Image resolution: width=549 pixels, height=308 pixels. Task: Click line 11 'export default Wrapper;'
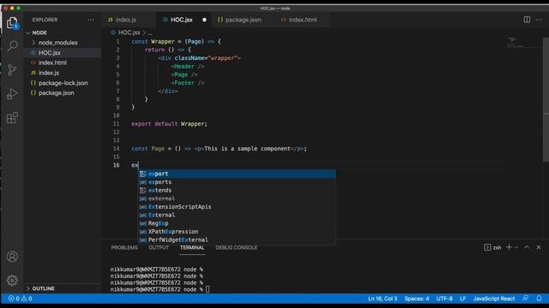click(170, 124)
